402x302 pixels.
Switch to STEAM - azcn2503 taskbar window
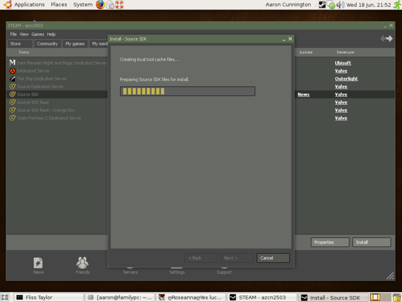(262, 297)
